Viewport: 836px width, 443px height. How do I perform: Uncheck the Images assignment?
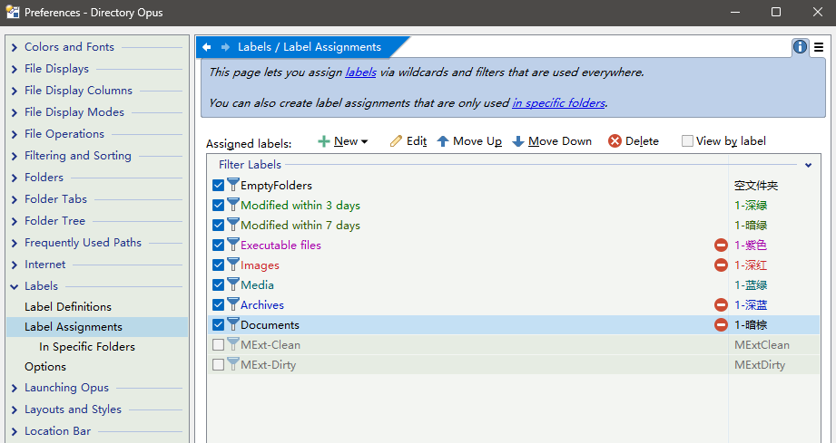218,265
